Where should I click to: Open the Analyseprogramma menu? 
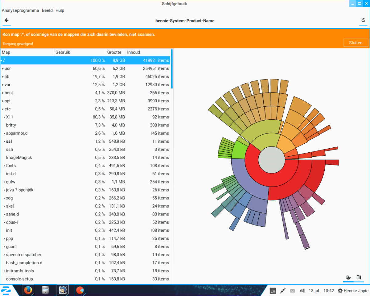tap(20, 10)
